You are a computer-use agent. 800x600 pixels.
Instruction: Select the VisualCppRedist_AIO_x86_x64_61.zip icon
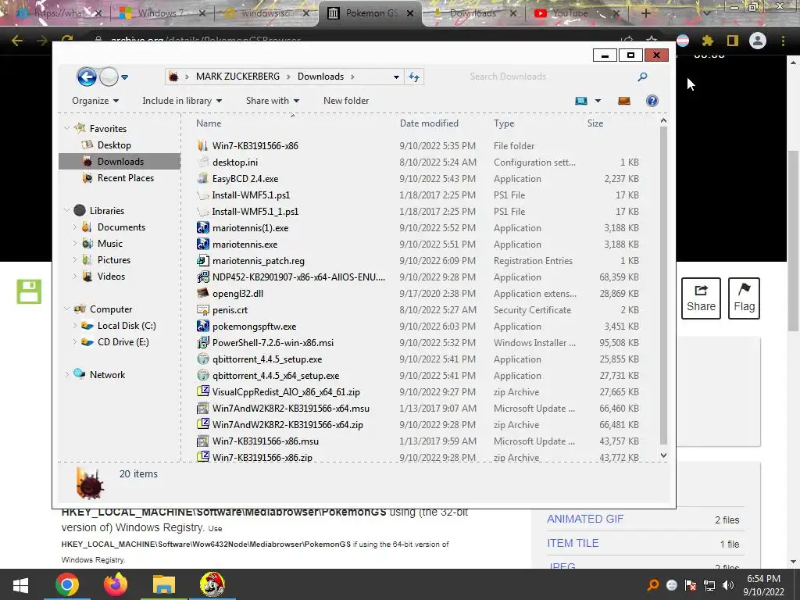203,391
